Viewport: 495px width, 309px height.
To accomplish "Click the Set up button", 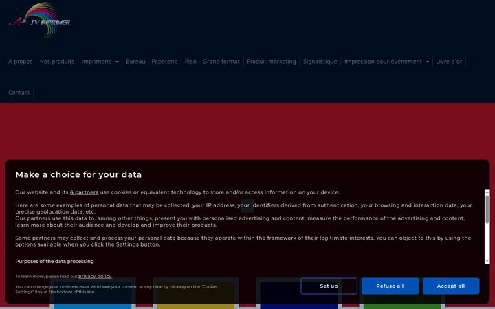I will click(x=329, y=286).
